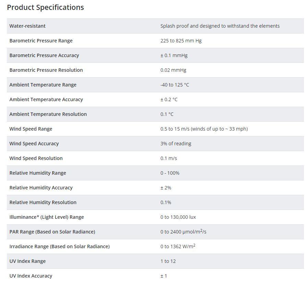Click the 0 to 1362 W/m² value
Screen dimensions: 305x281
click(x=178, y=246)
